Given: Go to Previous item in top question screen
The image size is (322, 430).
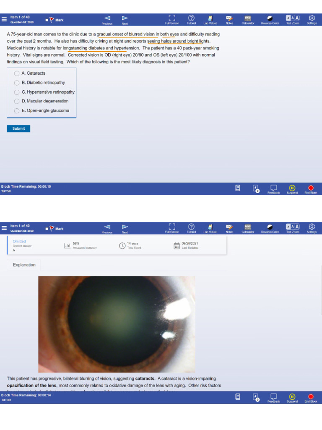Looking at the screenshot, I should (x=107, y=20).
